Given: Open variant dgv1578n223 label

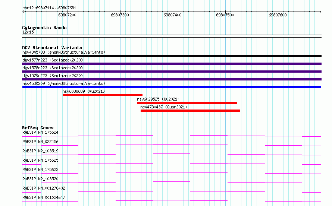Looking at the screenshot, I should coord(53,68).
